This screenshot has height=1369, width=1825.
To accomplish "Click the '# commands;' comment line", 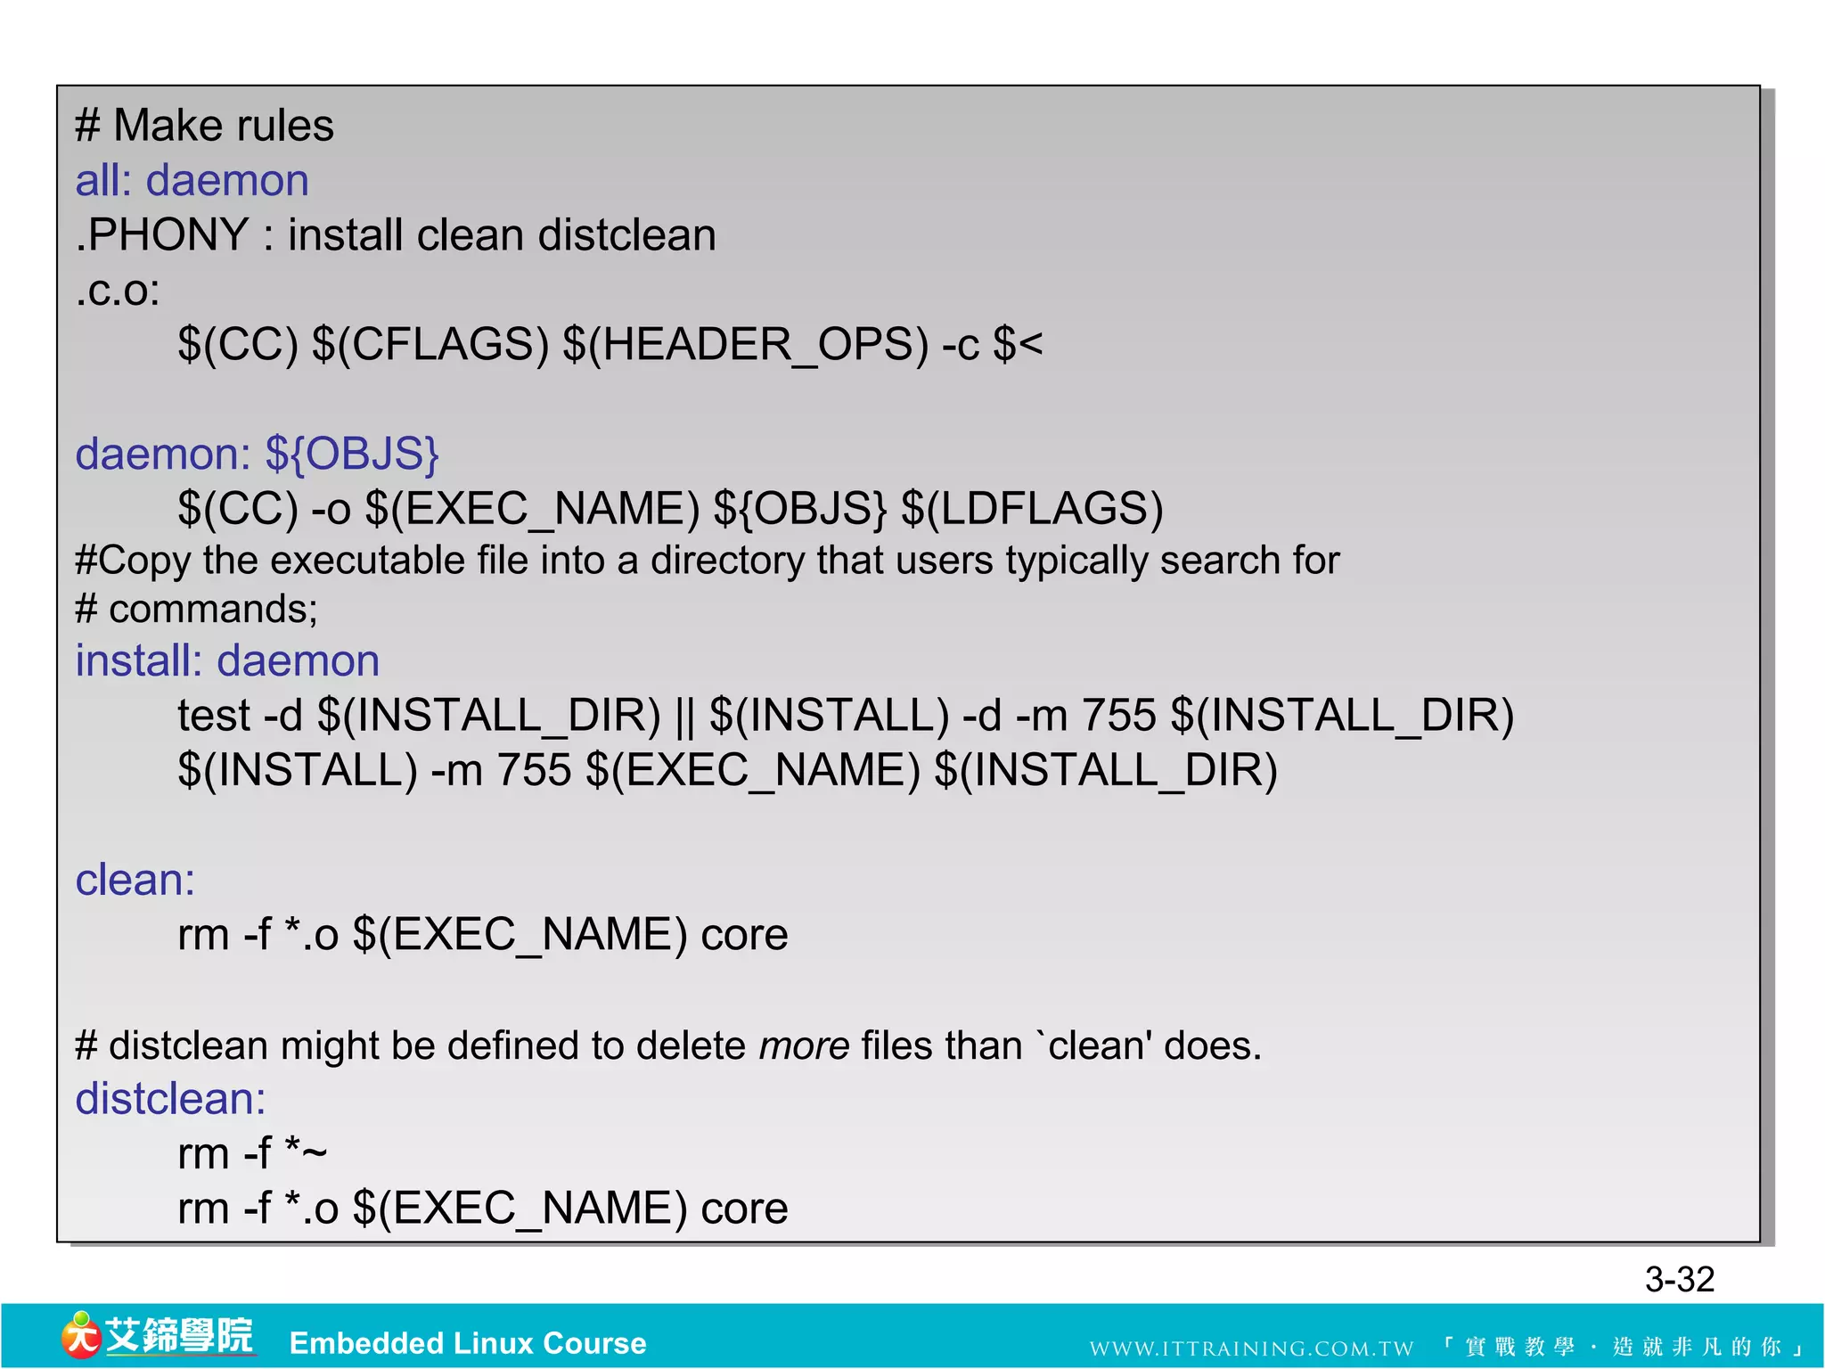I will coord(196,610).
